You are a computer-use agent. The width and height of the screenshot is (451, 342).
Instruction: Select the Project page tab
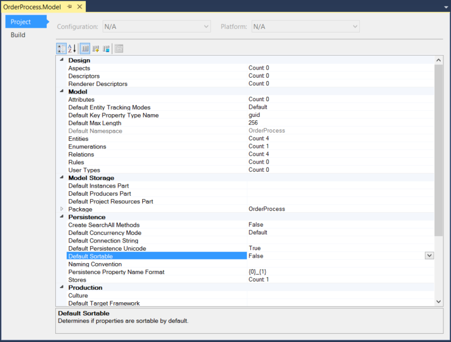pyautogui.click(x=21, y=22)
